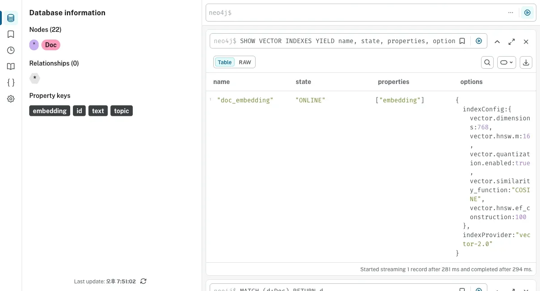Select the id property key

(x=79, y=111)
